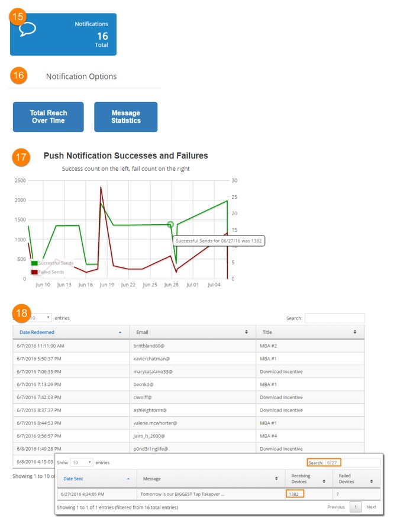Click the highlighted 06/27 data point marker
The height and width of the screenshot is (523, 394).
pos(170,225)
